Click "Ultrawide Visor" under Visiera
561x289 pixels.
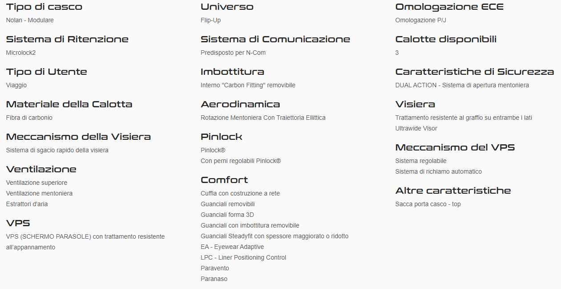(x=416, y=128)
